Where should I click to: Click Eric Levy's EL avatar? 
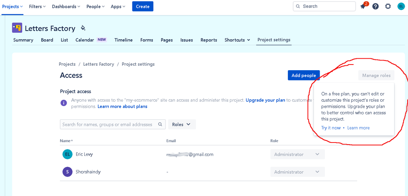click(x=67, y=154)
